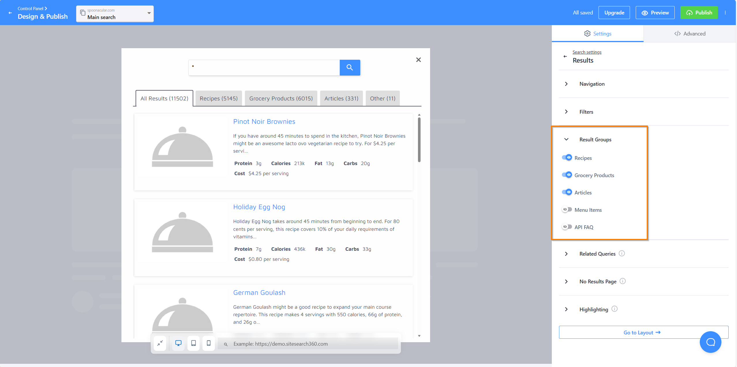This screenshot has height=367, width=737.
Task: Click info icon next to Related Queries
Action: click(x=622, y=253)
